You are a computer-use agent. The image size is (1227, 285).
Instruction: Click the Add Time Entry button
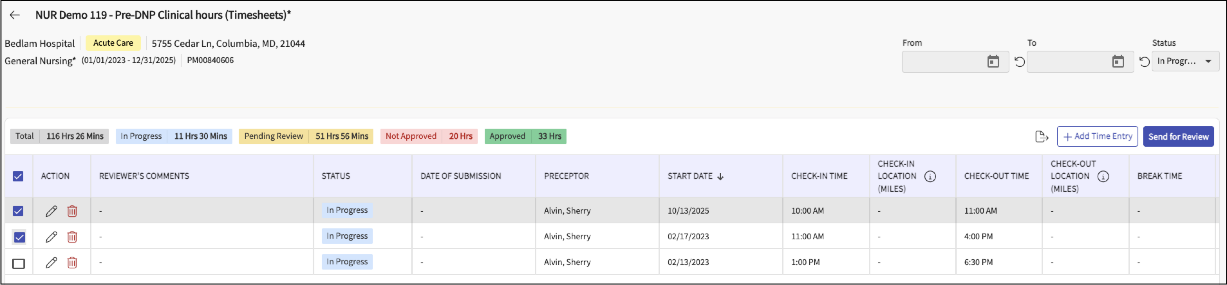tap(1097, 137)
